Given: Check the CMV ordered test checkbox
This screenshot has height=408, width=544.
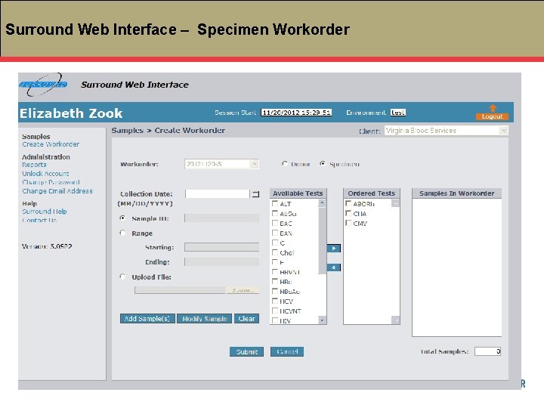Looking at the screenshot, I should point(348,223).
